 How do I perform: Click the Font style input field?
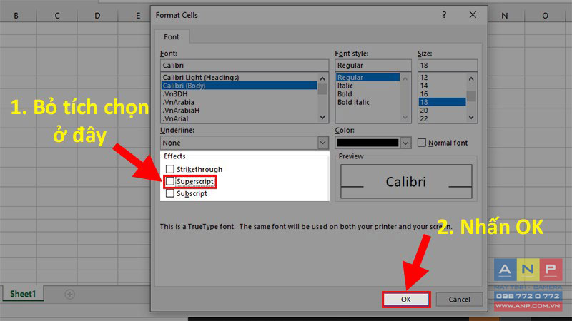(x=373, y=66)
